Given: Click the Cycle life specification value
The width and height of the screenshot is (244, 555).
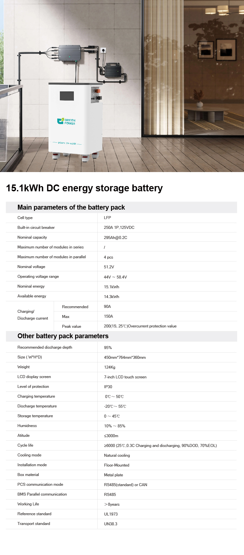Looking at the screenshot, I should pyautogui.click(x=160, y=446).
